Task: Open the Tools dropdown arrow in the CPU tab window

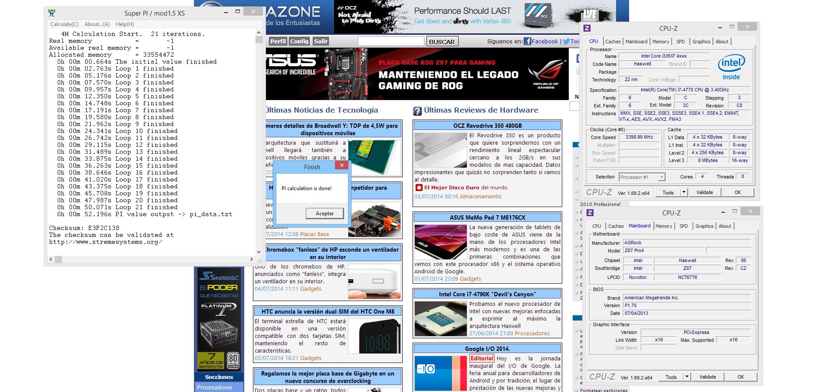Action: coord(684,192)
